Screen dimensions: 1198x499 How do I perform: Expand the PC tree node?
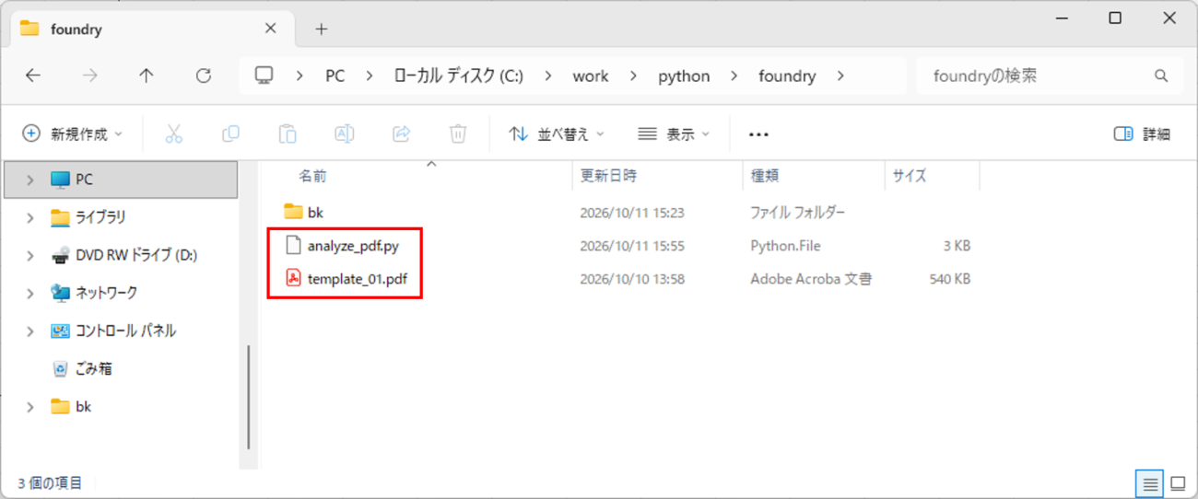tap(29, 180)
